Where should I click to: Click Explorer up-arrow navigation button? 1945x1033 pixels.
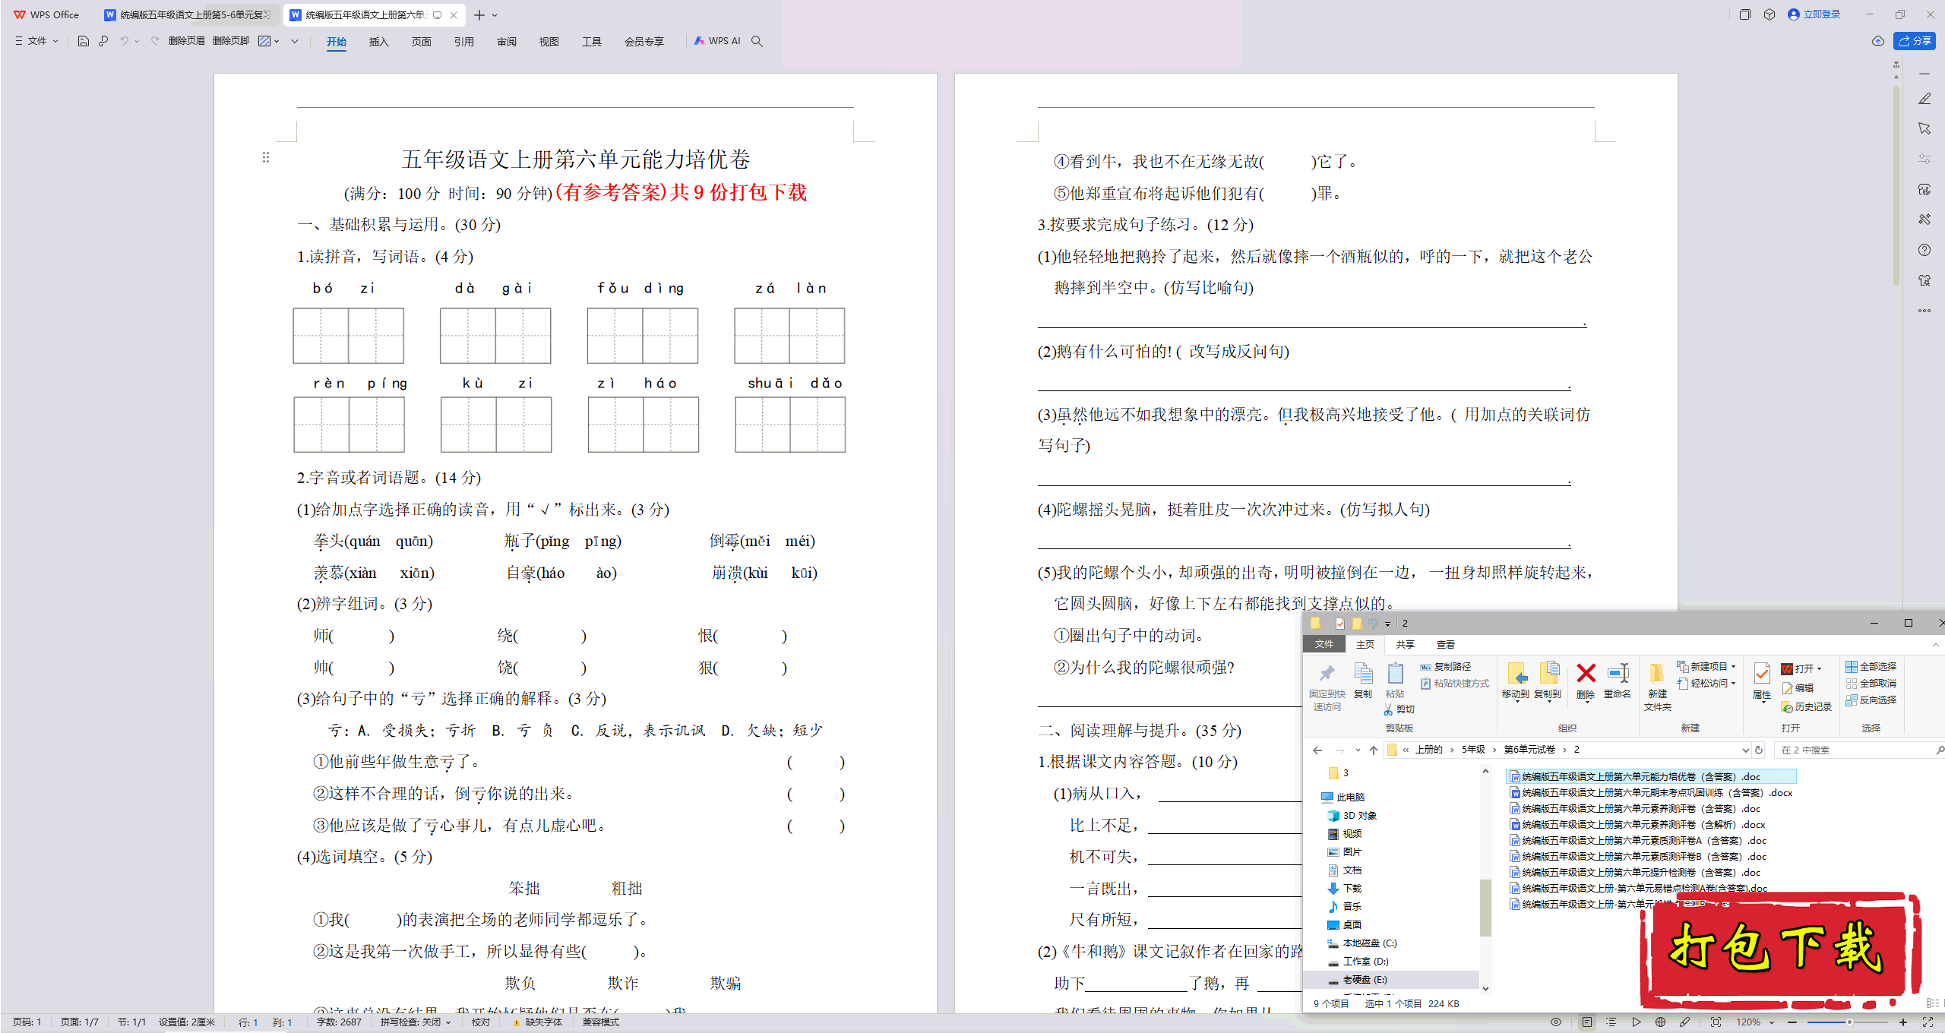(x=1373, y=750)
